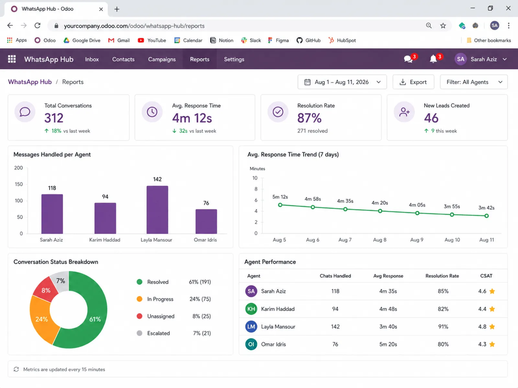Expand the Filter: All Agents dropdown

click(474, 82)
